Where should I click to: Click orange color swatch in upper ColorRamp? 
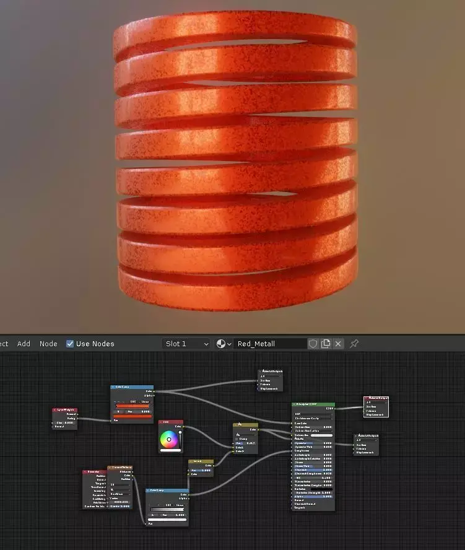[x=133, y=416]
